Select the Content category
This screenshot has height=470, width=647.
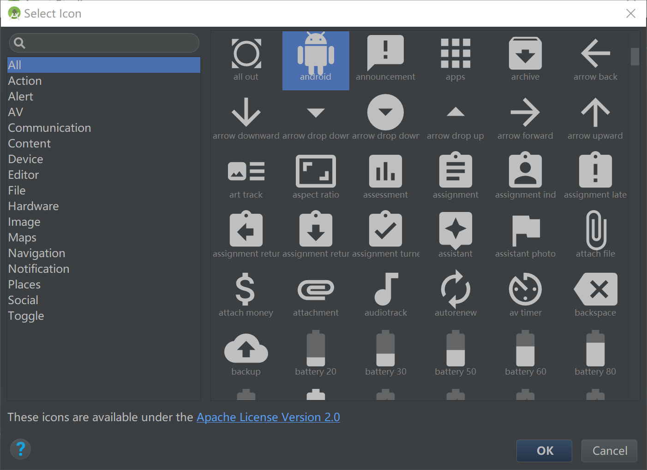104,143
